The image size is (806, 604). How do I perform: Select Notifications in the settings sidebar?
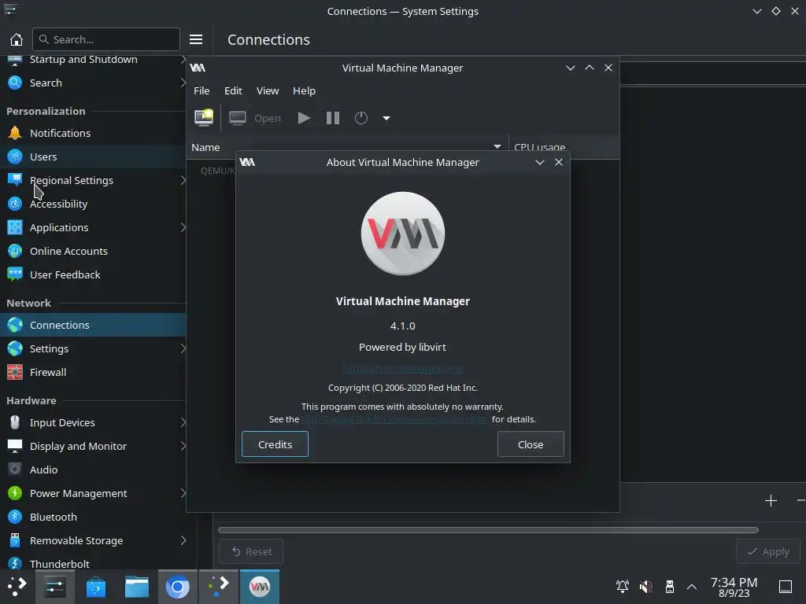pyautogui.click(x=93, y=133)
